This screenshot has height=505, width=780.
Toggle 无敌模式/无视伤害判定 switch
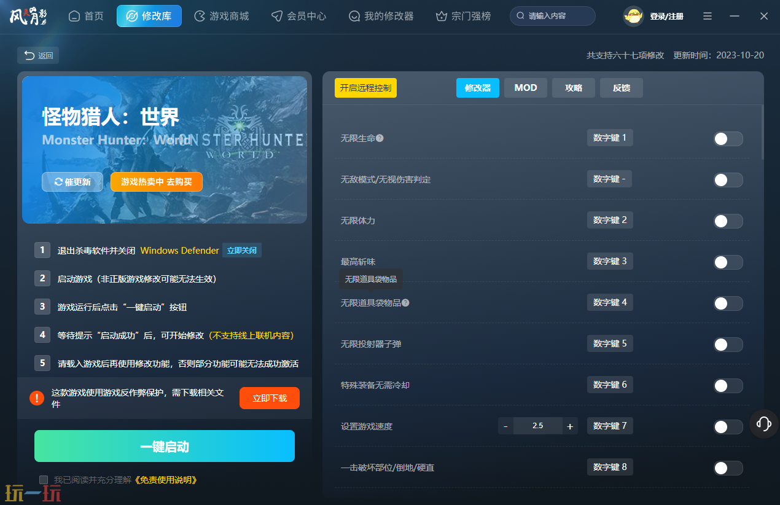(728, 180)
